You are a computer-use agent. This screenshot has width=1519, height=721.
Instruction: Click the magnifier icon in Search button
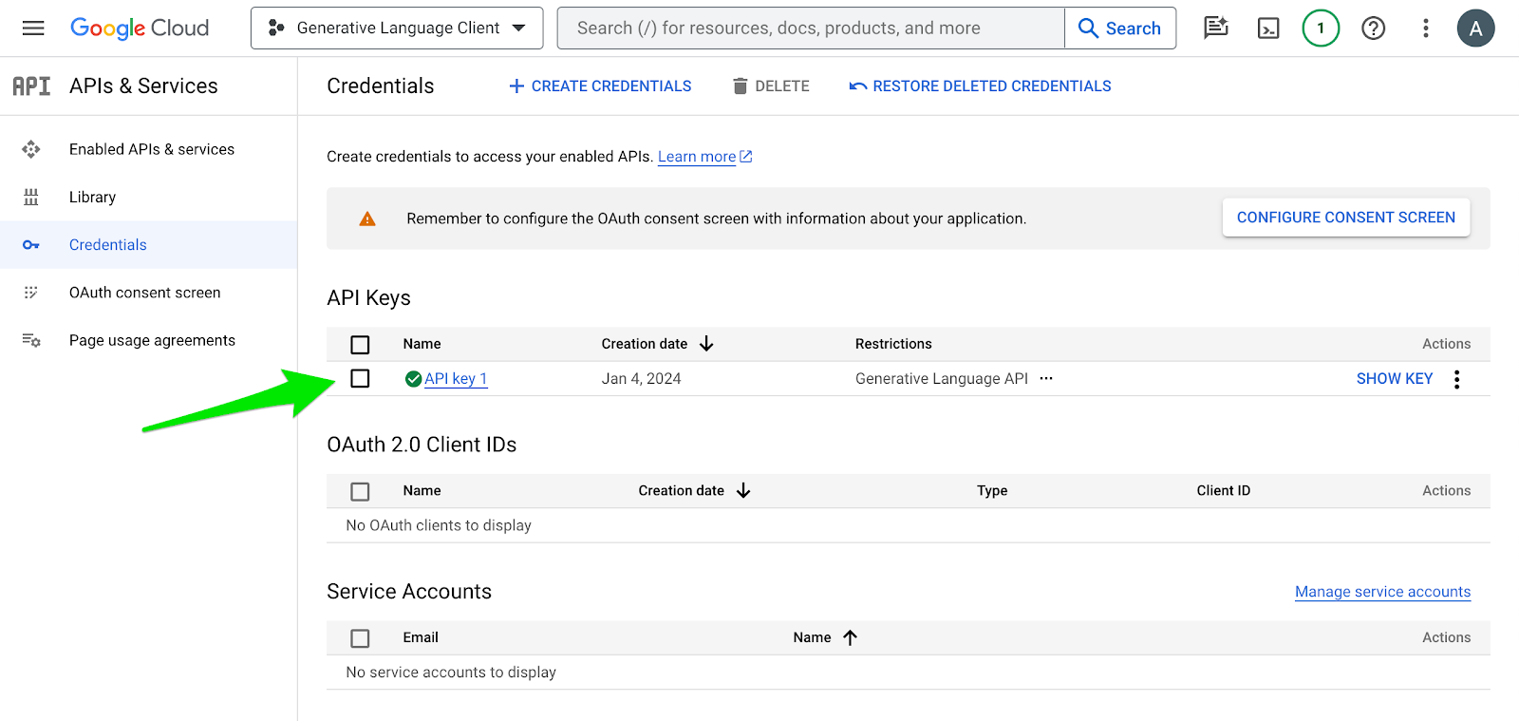(x=1088, y=28)
